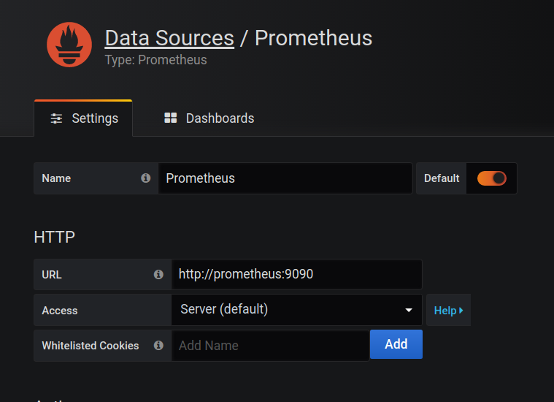Select the Settings tab

pyautogui.click(x=83, y=118)
